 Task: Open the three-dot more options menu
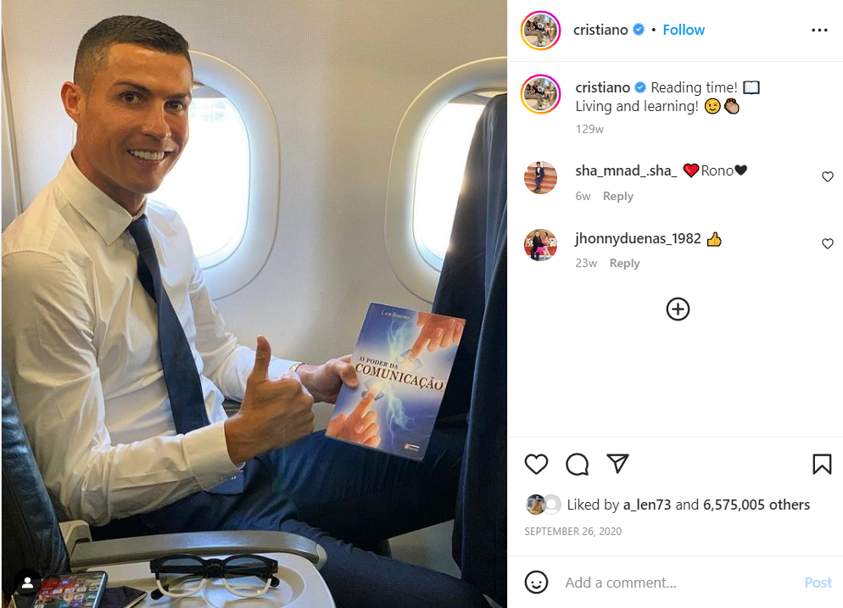pos(819,31)
